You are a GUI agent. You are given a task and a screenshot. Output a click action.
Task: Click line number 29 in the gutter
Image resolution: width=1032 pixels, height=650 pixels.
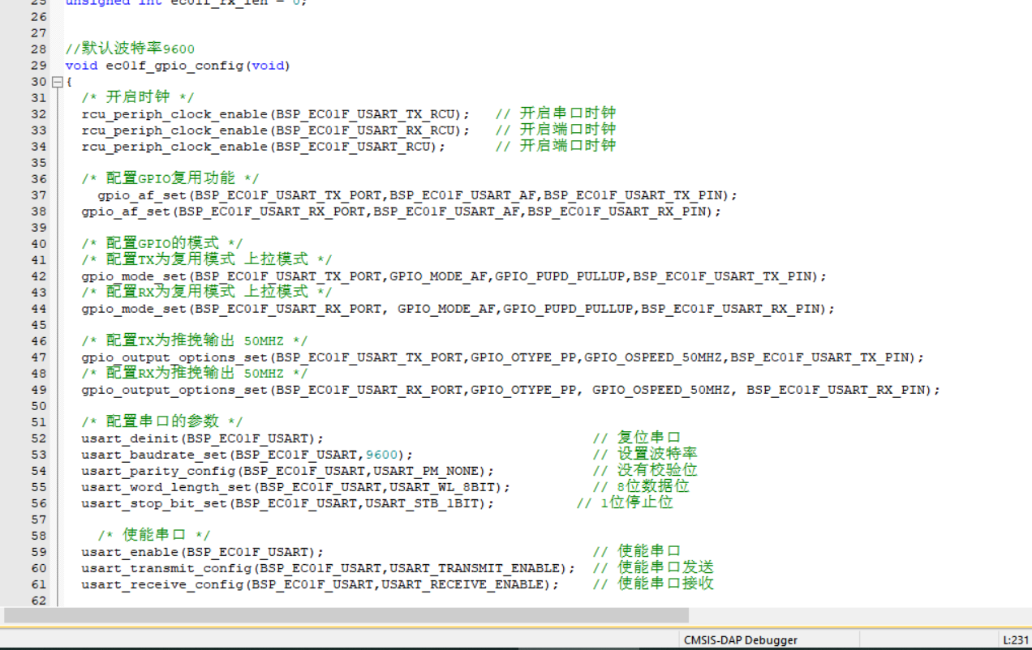click(38, 66)
